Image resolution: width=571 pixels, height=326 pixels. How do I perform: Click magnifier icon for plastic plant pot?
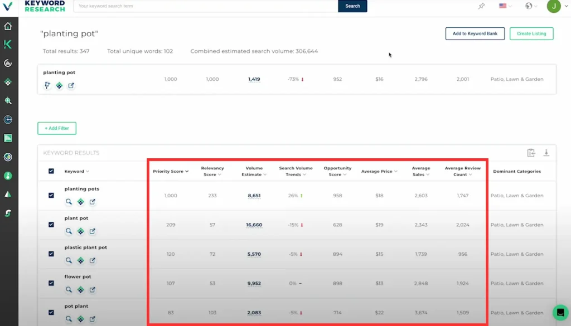(69, 260)
